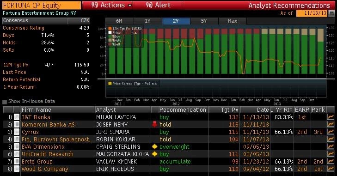This screenshot has width=337, height=176.
Task: Edit the As of date field 11/13/13
Action: [x=312, y=13]
